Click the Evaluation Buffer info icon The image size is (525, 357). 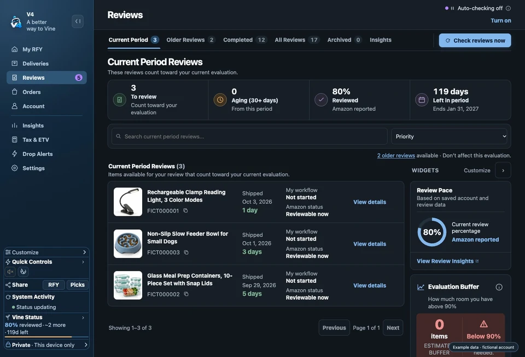coord(499,287)
